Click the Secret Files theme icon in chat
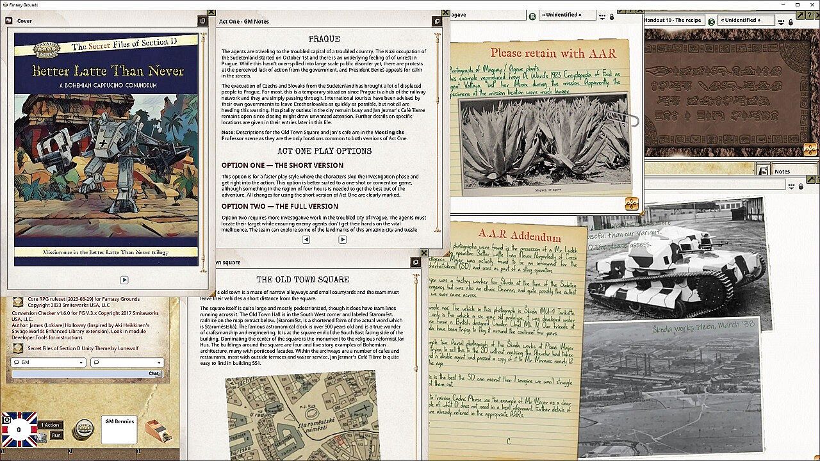 [x=17, y=348]
